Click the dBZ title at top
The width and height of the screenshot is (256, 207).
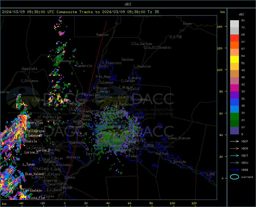128,4
